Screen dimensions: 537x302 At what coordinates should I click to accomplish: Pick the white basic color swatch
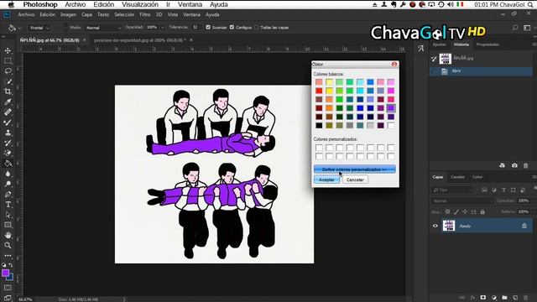pyautogui.click(x=391, y=126)
